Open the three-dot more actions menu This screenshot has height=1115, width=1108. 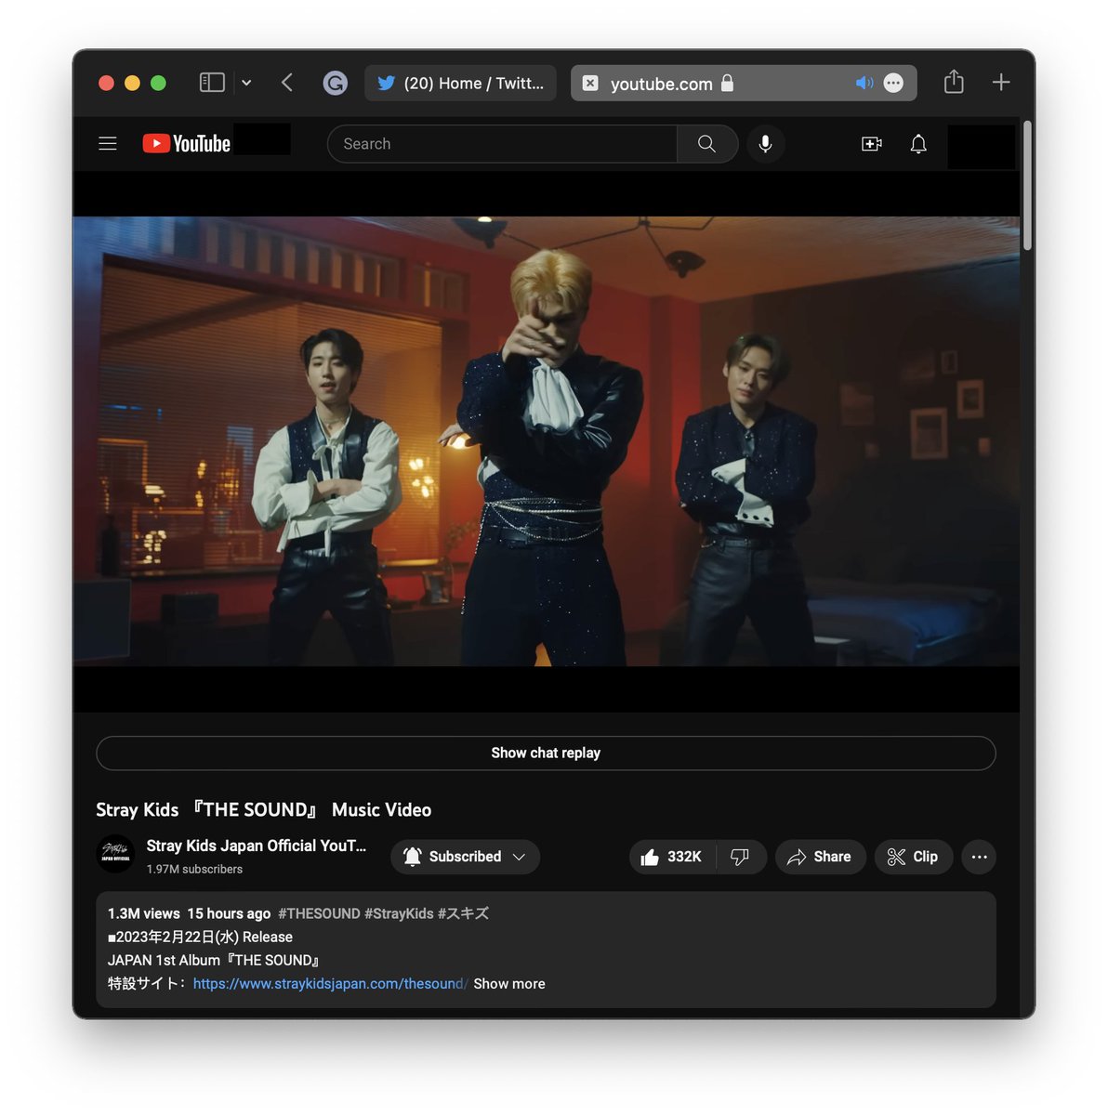click(979, 857)
